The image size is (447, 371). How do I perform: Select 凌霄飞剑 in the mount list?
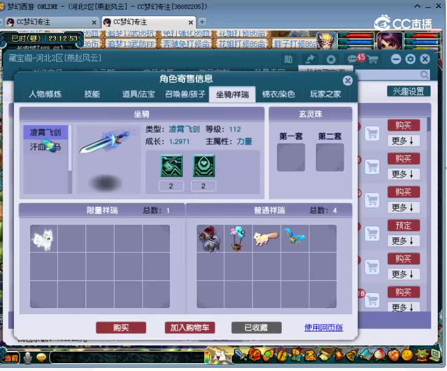(x=45, y=132)
